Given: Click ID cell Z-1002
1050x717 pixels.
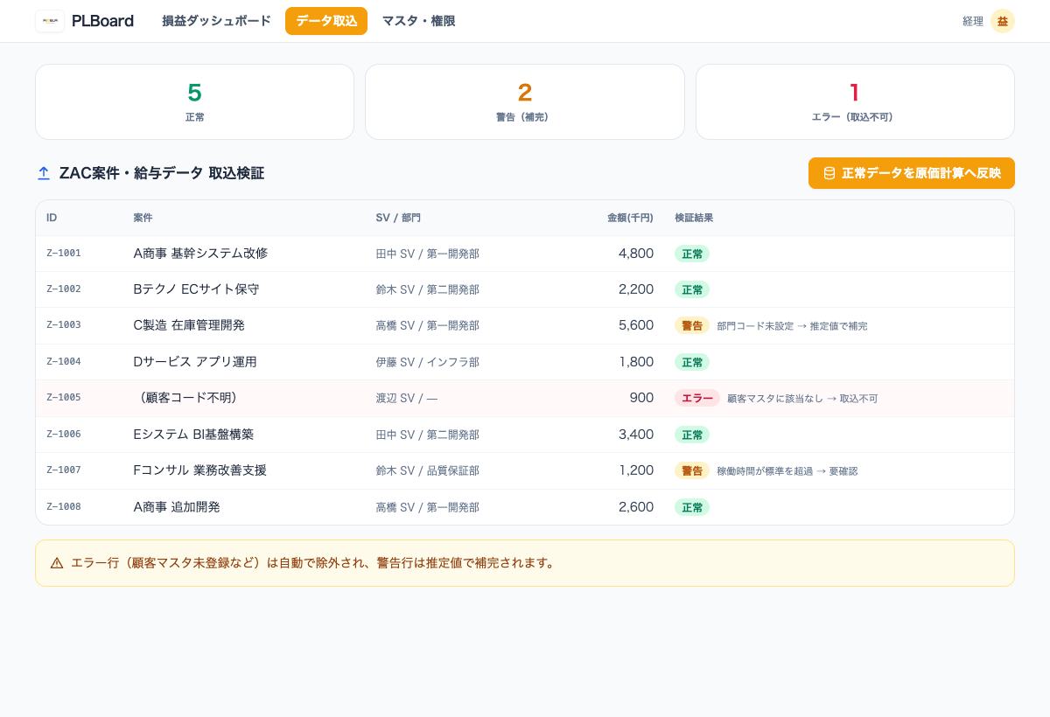Looking at the screenshot, I should point(64,289).
